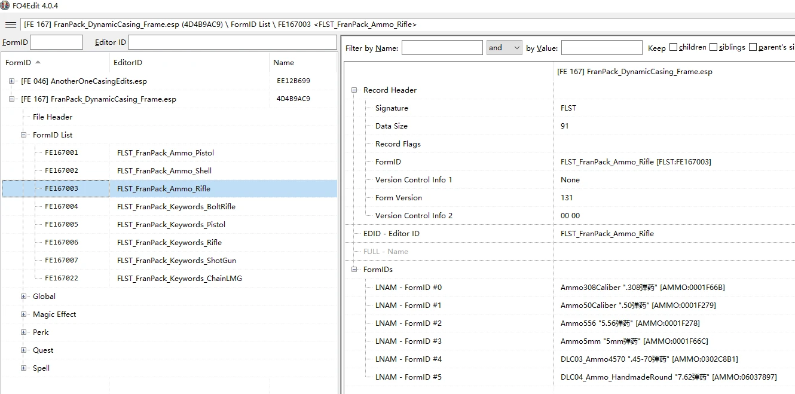Select the FLST_FranPack_Keywords_ChainLMG record
795x394 pixels.
click(179, 278)
